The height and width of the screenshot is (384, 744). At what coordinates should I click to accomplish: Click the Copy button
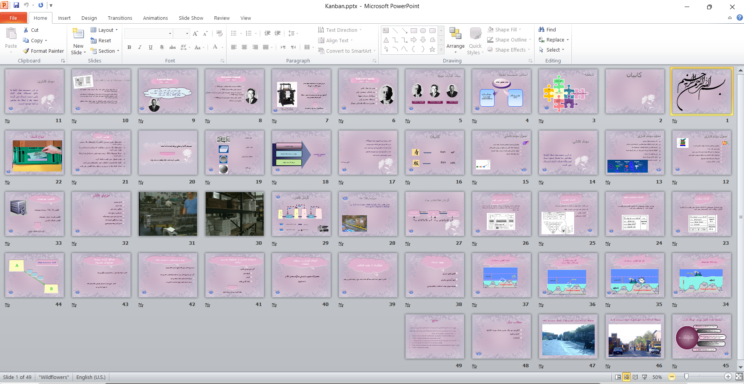(x=35, y=40)
